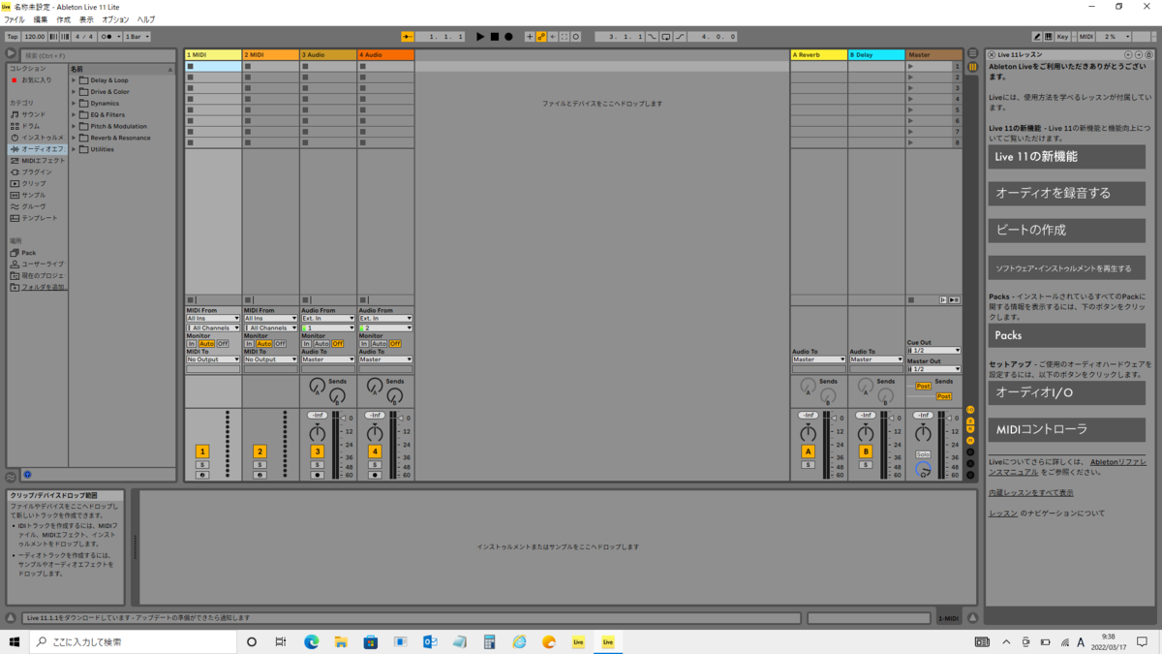Viewport: 1162px width, 654px height.
Task: Open Master Out 1/2 dropdown
Action: tap(933, 369)
